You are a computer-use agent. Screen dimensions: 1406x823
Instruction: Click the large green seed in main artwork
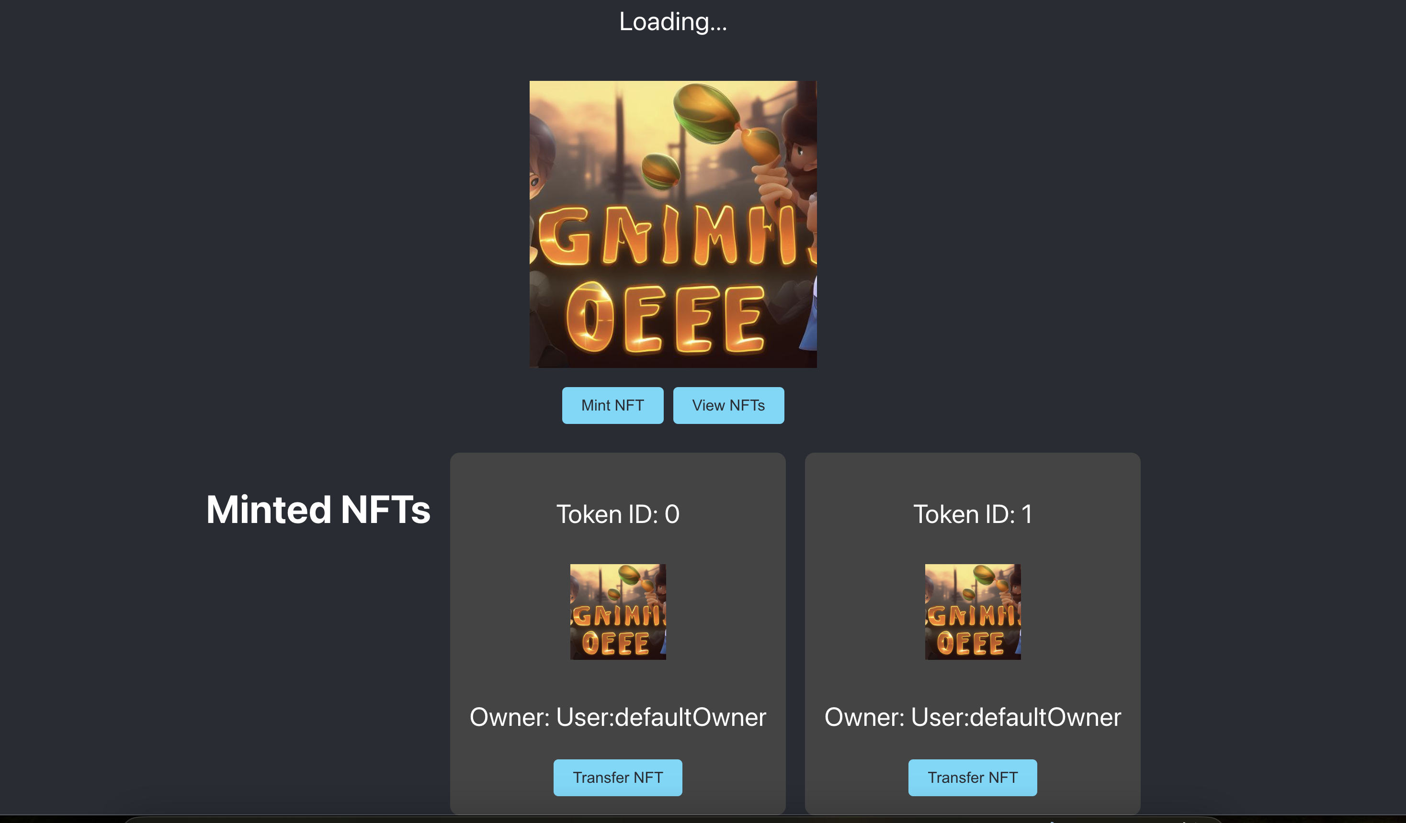[x=706, y=113]
